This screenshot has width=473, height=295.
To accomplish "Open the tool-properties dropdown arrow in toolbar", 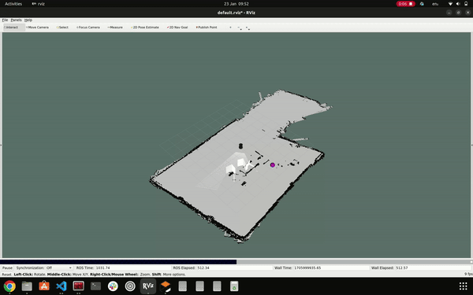I will tap(248, 28).
